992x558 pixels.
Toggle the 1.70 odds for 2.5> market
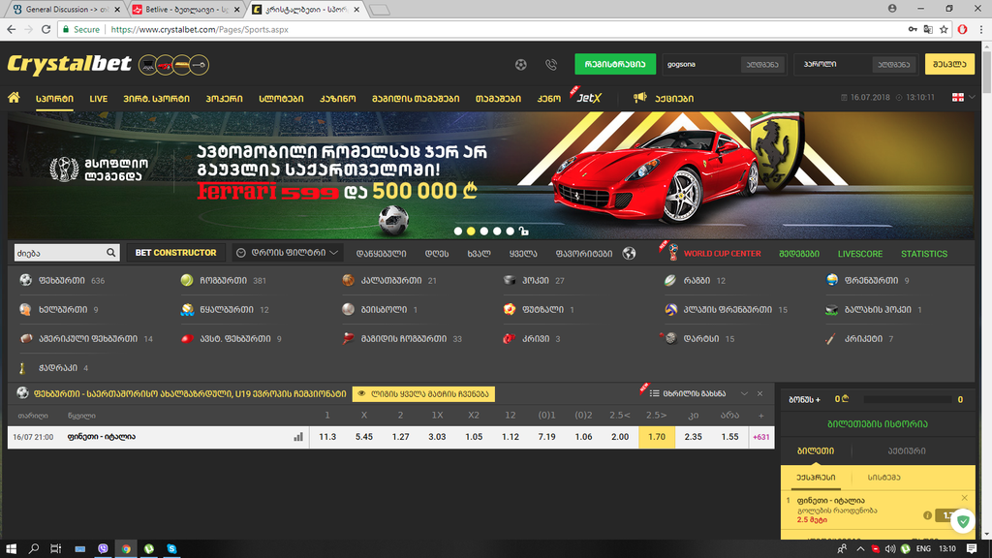(x=657, y=437)
